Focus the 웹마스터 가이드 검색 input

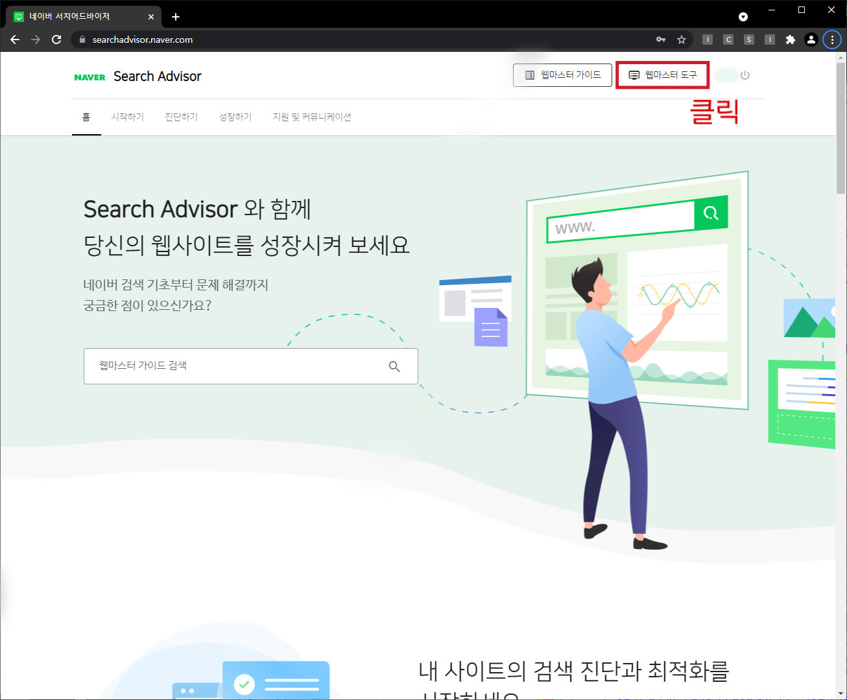[250, 366]
